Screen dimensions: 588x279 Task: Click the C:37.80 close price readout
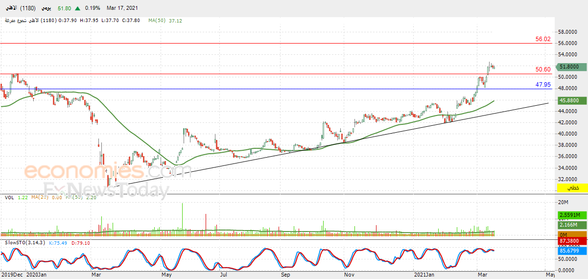click(131, 21)
